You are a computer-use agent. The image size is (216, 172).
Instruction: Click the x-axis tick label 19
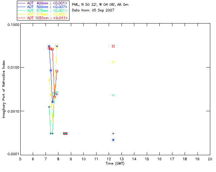197,159
